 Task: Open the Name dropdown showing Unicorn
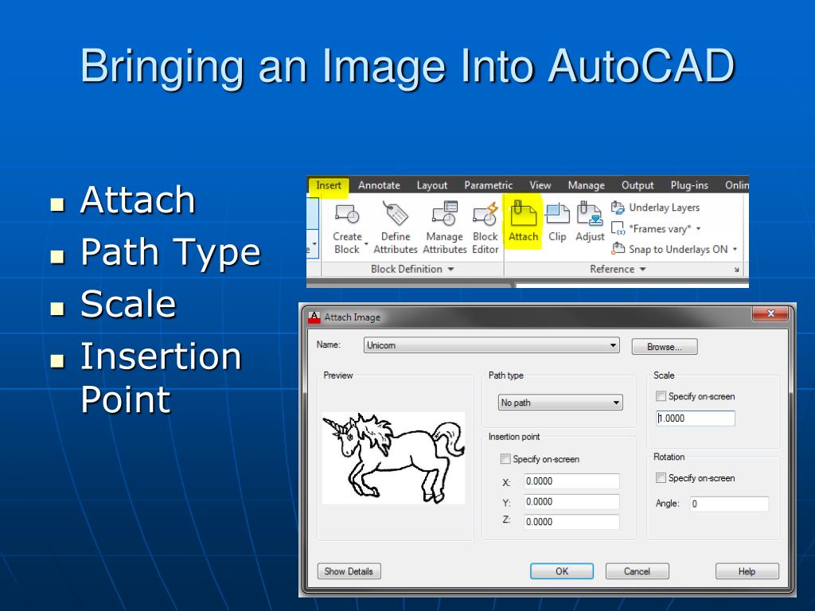[x=492, y=345]
